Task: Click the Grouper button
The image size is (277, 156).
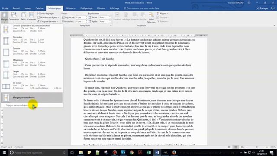Action: pos(162,17)
